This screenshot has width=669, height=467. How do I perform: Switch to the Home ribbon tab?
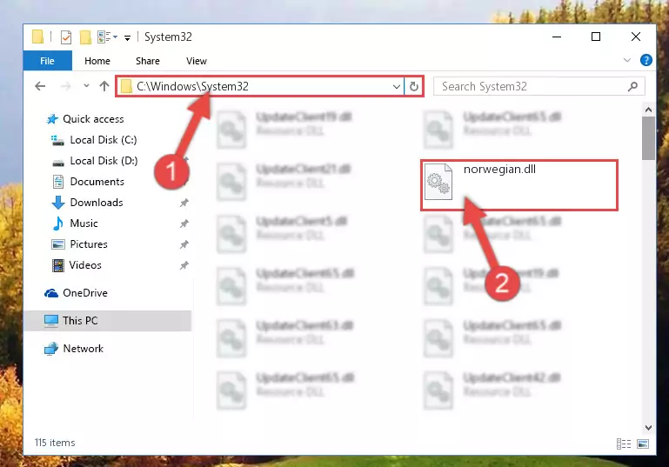coord(97,61)
